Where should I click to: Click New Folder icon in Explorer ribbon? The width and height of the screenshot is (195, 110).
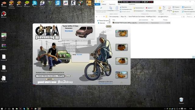[x=160, y=8]
